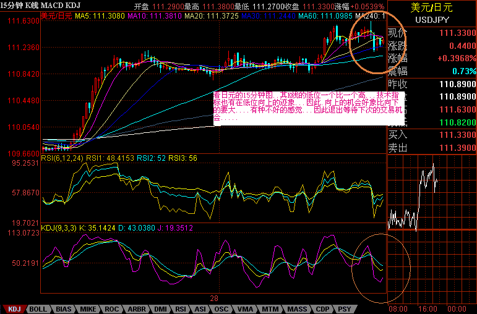Click the 昨收 110.8900 quote row

coord(432,84)
